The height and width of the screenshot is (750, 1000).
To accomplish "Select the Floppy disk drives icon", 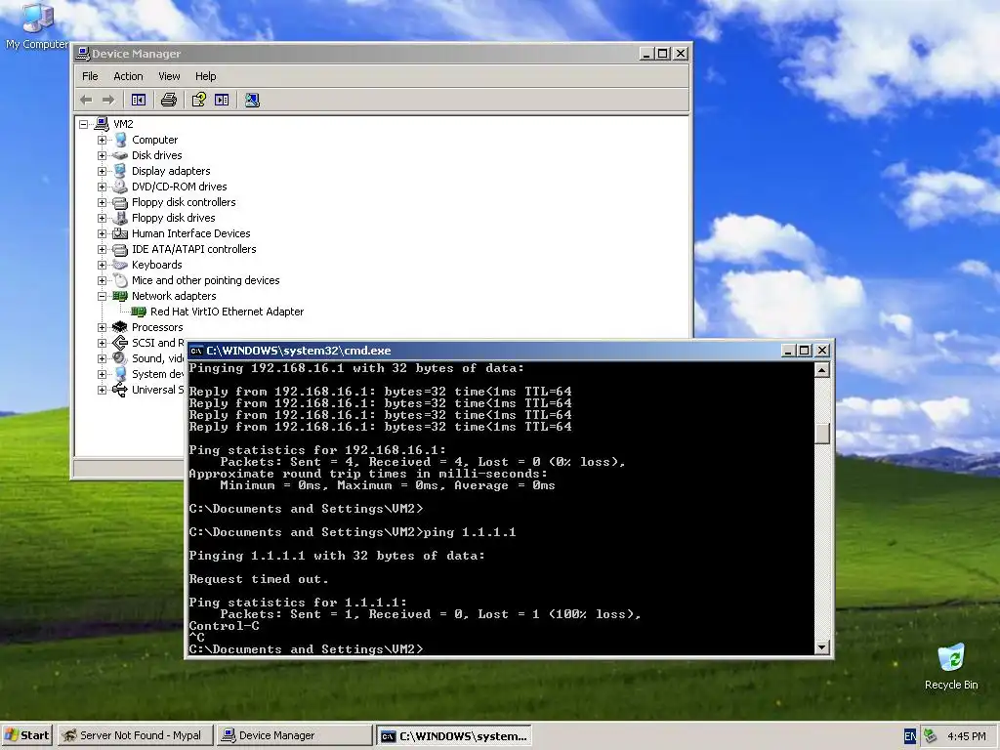I will tap(120, 218).
